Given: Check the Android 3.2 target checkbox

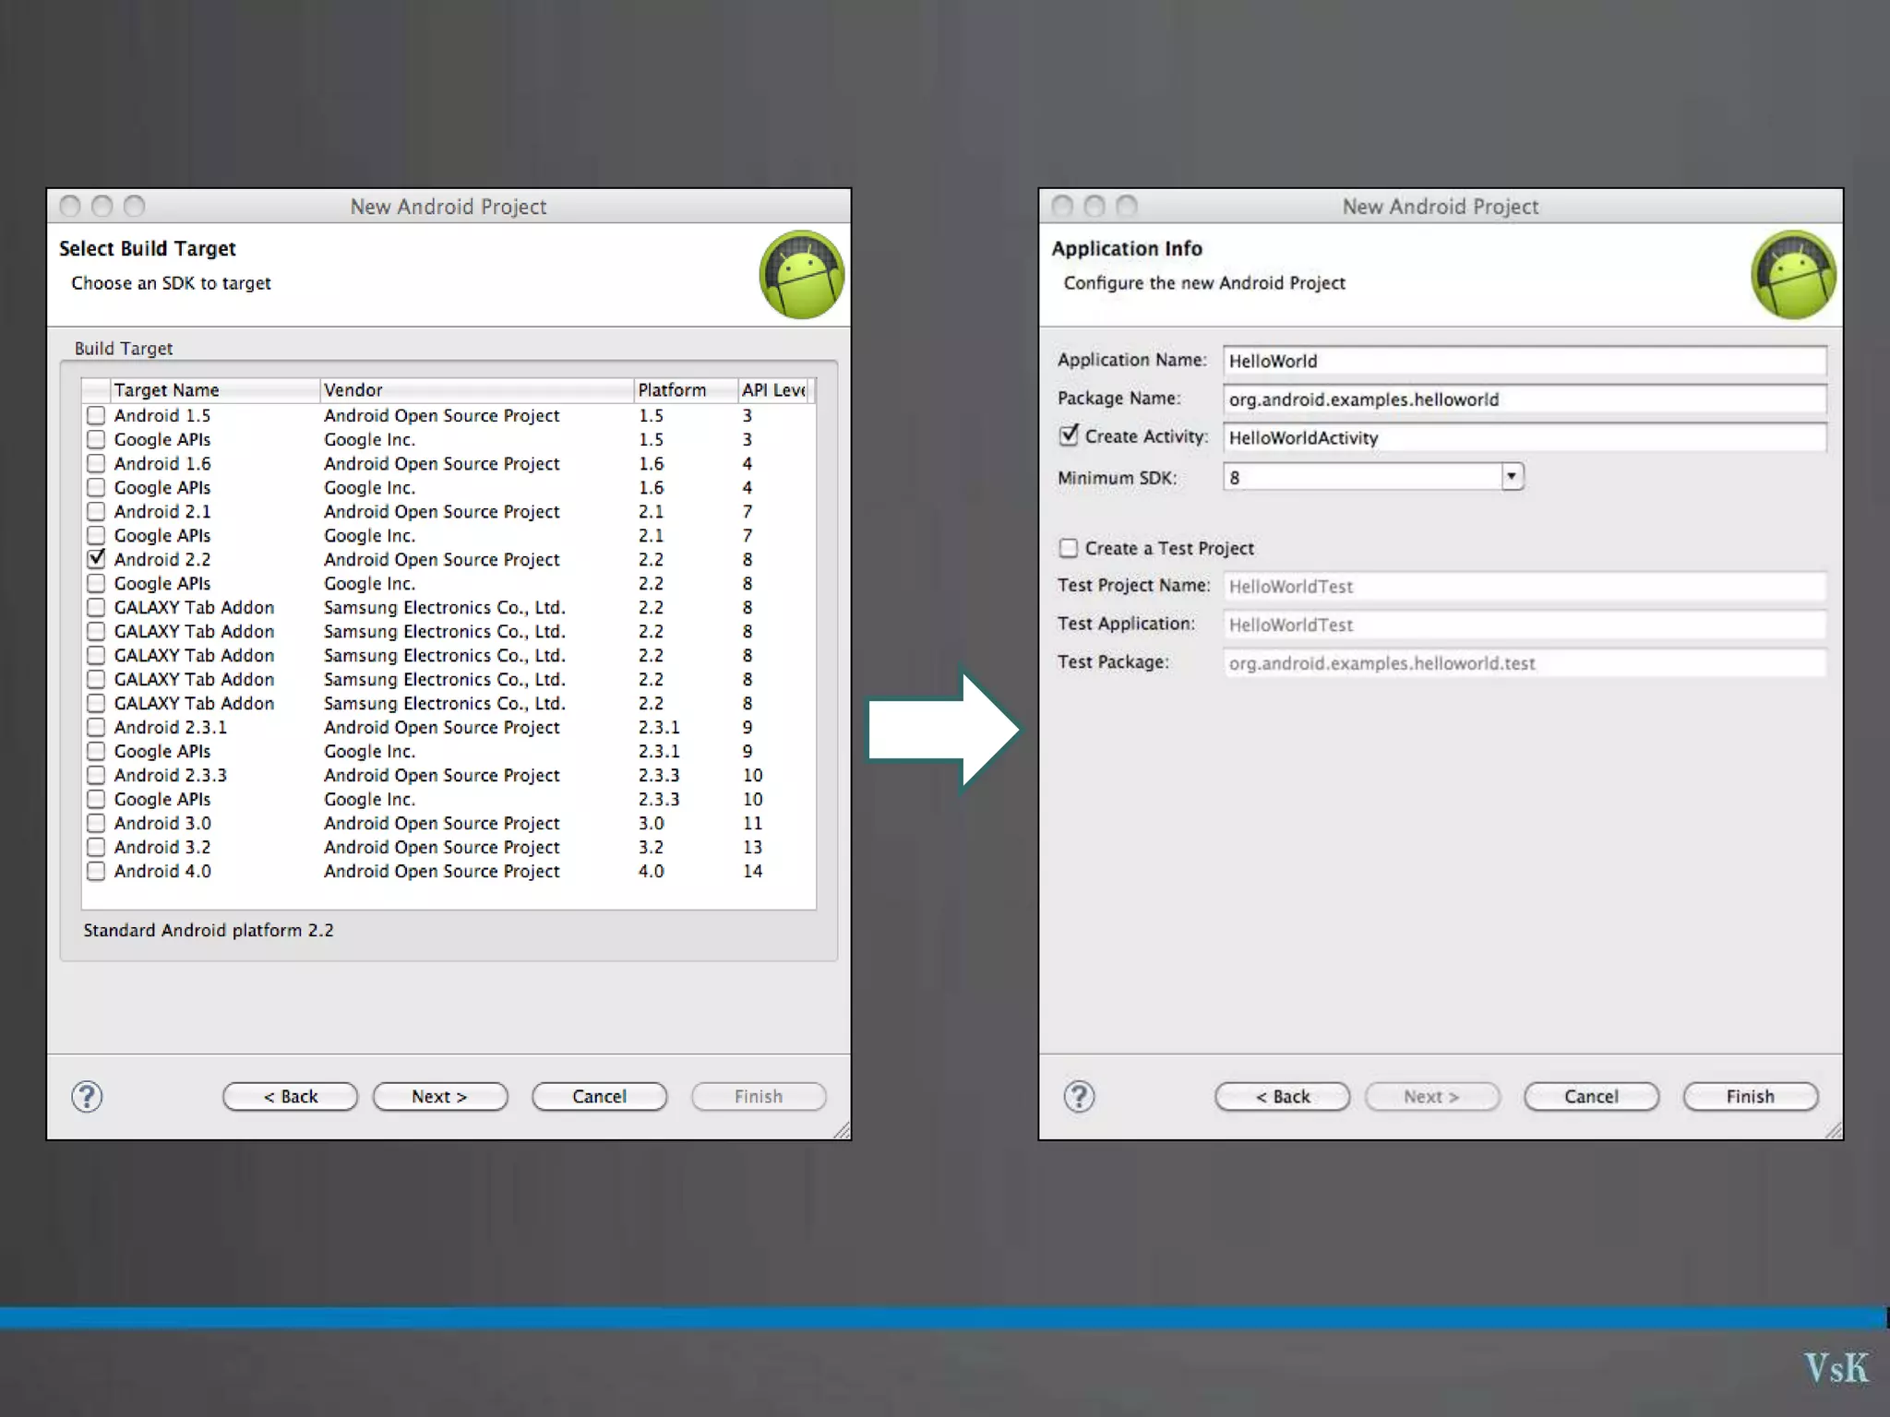Looking at the screenshot, I should (x=96, y=847).
